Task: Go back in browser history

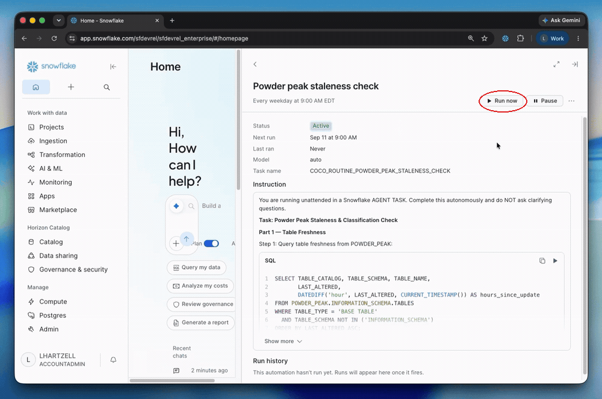Action: coord(24,39)
